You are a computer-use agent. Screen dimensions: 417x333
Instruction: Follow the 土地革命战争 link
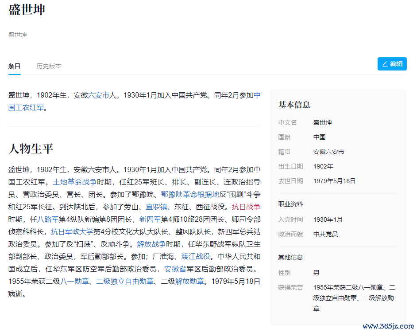click(x=74, y=182)
